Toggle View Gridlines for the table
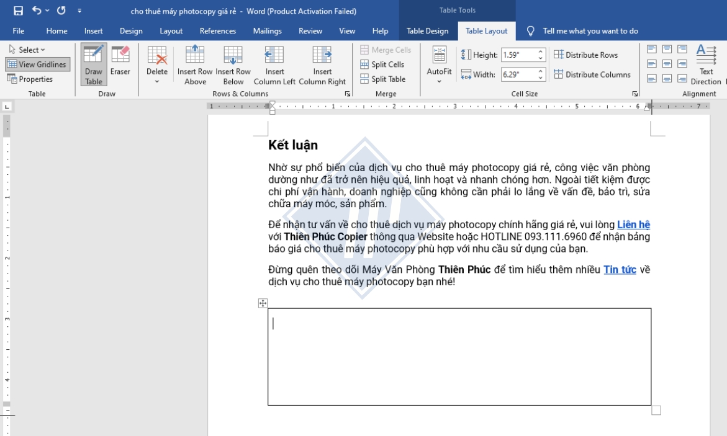This screenshot has width=727, height=436. click(38, 64)
